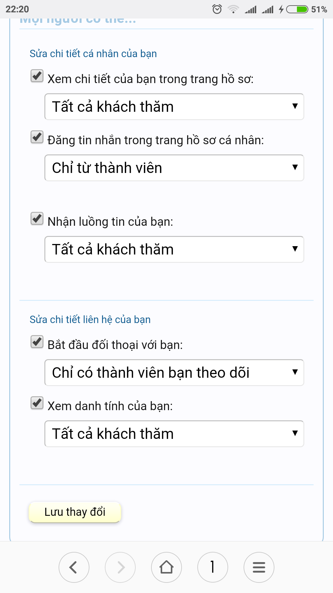The image size is (333, 593).
Task: Tap the browser forward arrow icon
Action: tap(120, 567)
